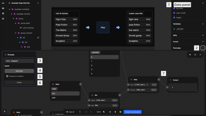Click the Array input connector on Map node
The width and height of the screenshot is (206, 116).
click(128, 85)
